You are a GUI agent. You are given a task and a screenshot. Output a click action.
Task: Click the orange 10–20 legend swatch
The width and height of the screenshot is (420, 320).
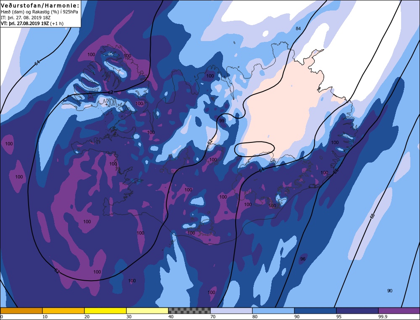pos(63,311)
